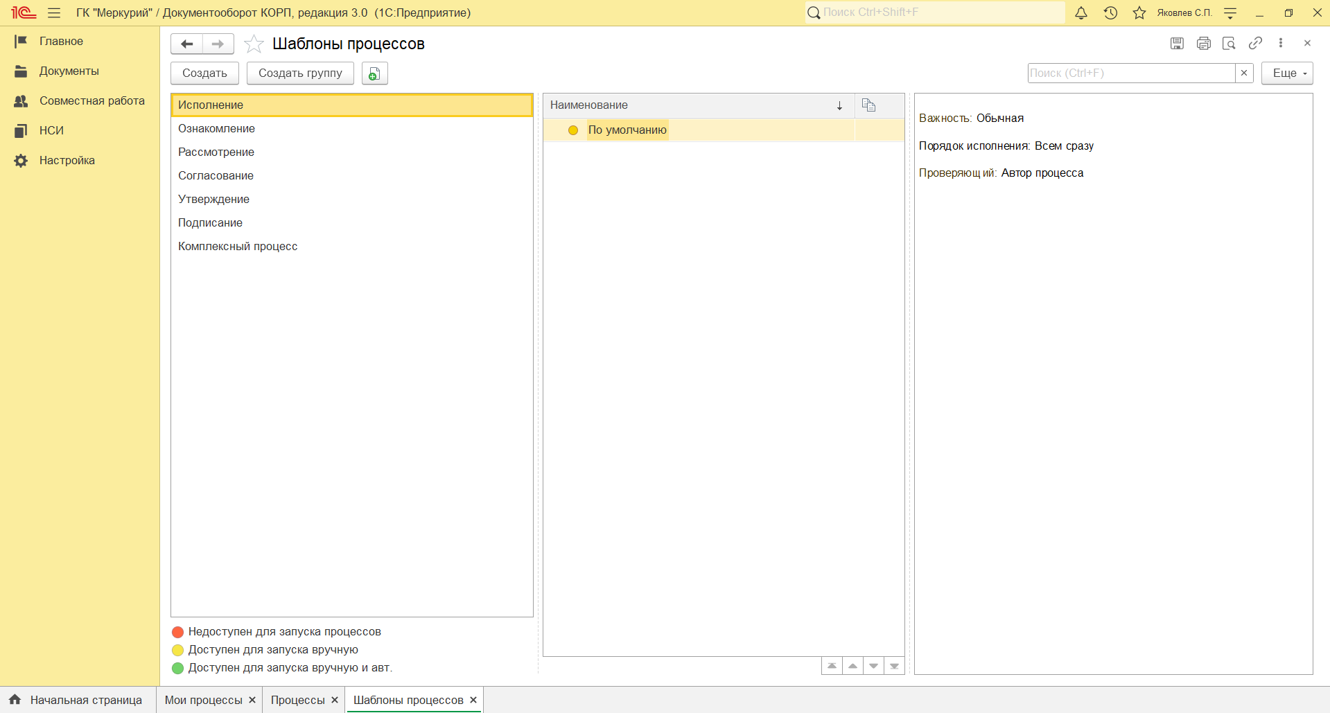
Task: Clear the search field with X
Action: click(1244, 73)
